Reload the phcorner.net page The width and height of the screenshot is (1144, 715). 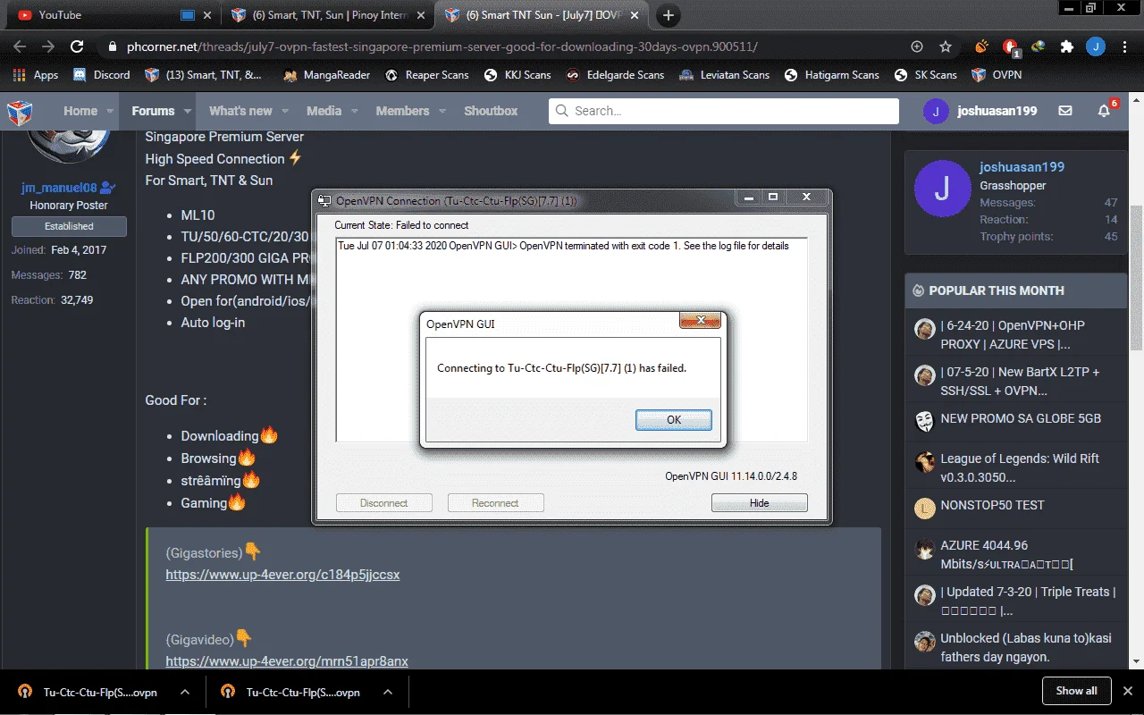point(77,46)
